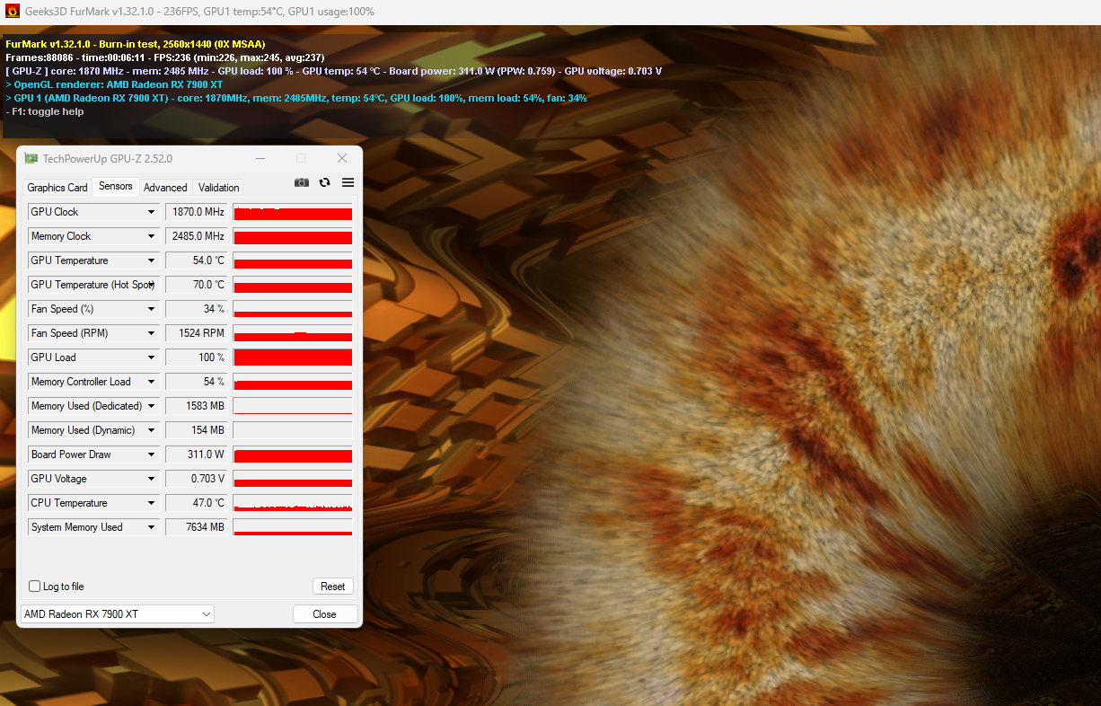Open the Board Power Draw dropdown

click(x=152, y=454)
